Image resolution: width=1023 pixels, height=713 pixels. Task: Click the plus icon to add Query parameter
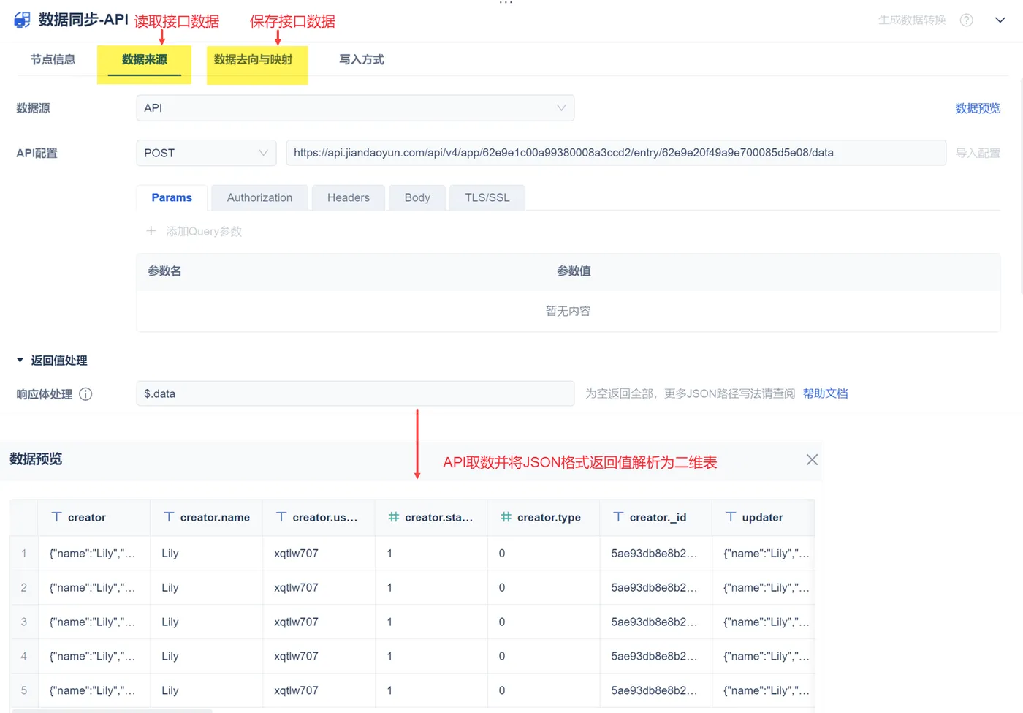[x=151, y=231]
